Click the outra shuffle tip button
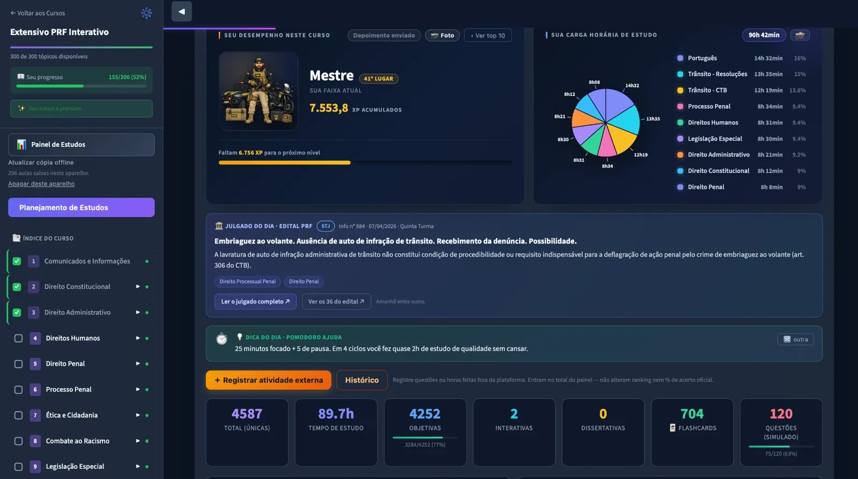 click(796, 339)
